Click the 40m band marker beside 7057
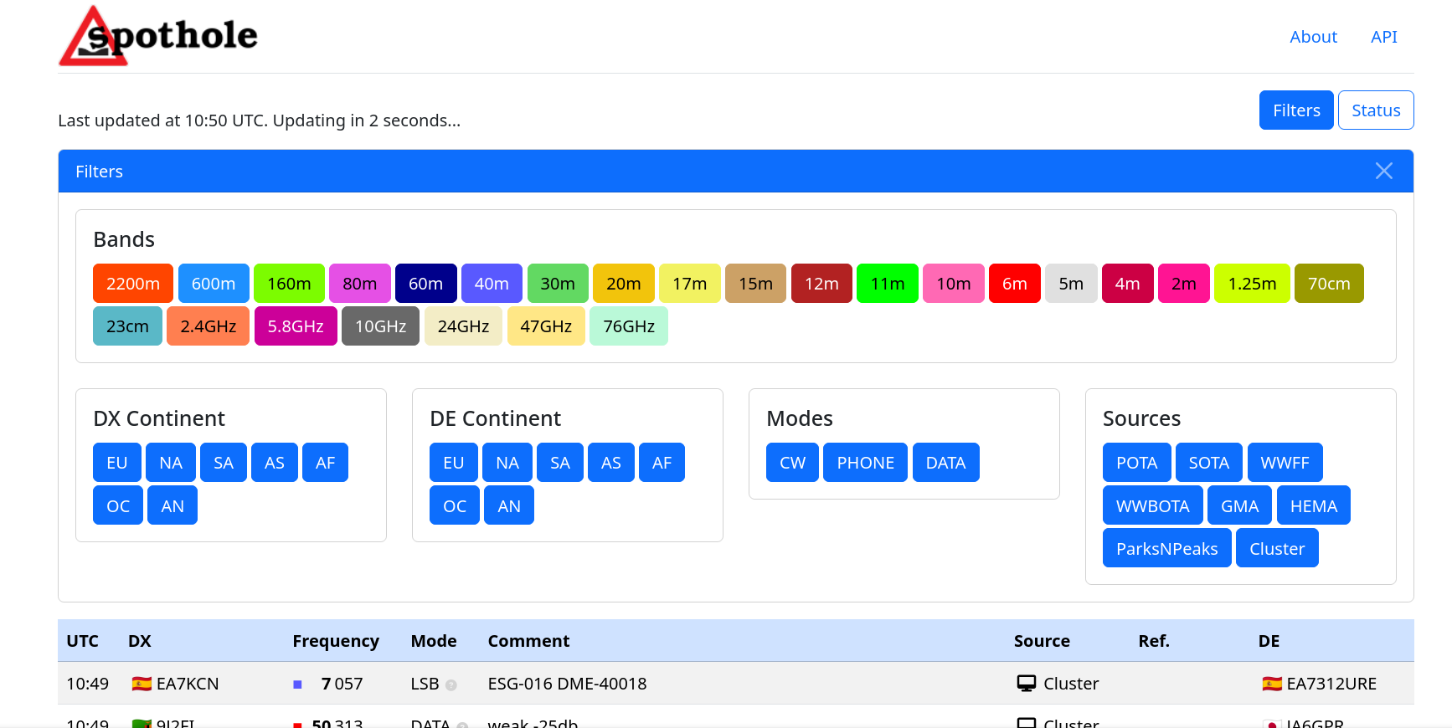This screenshot has width=1452, height=728. [297, 684]
